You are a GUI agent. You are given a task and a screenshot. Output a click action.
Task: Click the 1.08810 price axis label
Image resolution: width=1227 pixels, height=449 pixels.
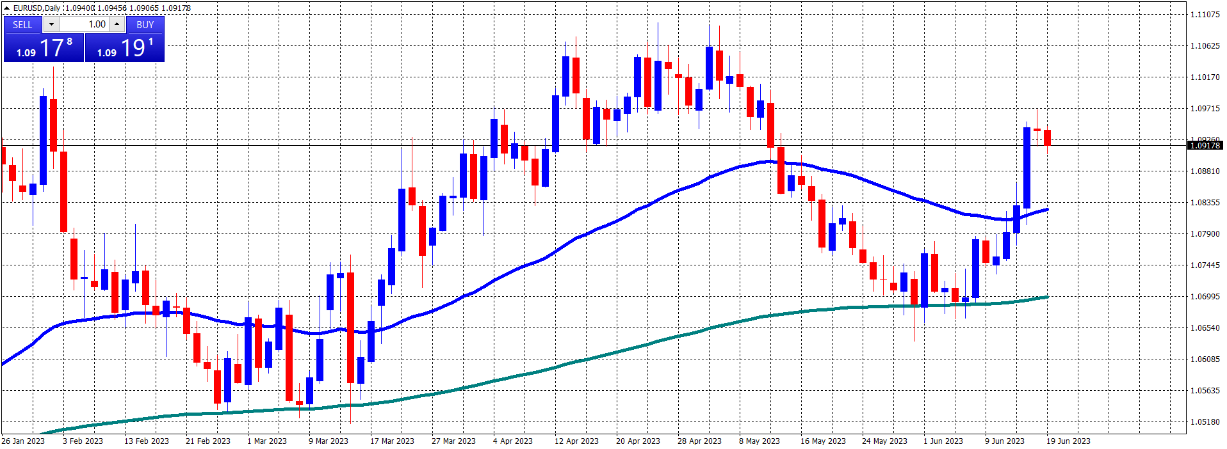tap(1205, 171)
